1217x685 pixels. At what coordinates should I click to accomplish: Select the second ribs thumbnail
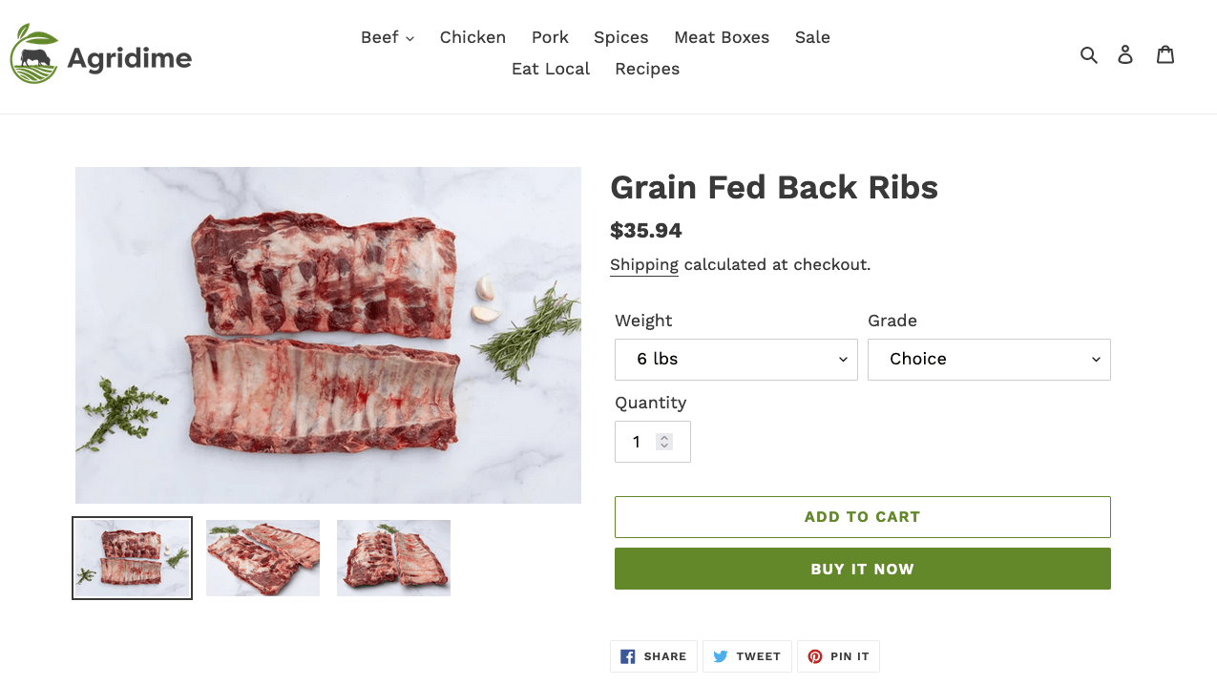[x=262, y=557]
